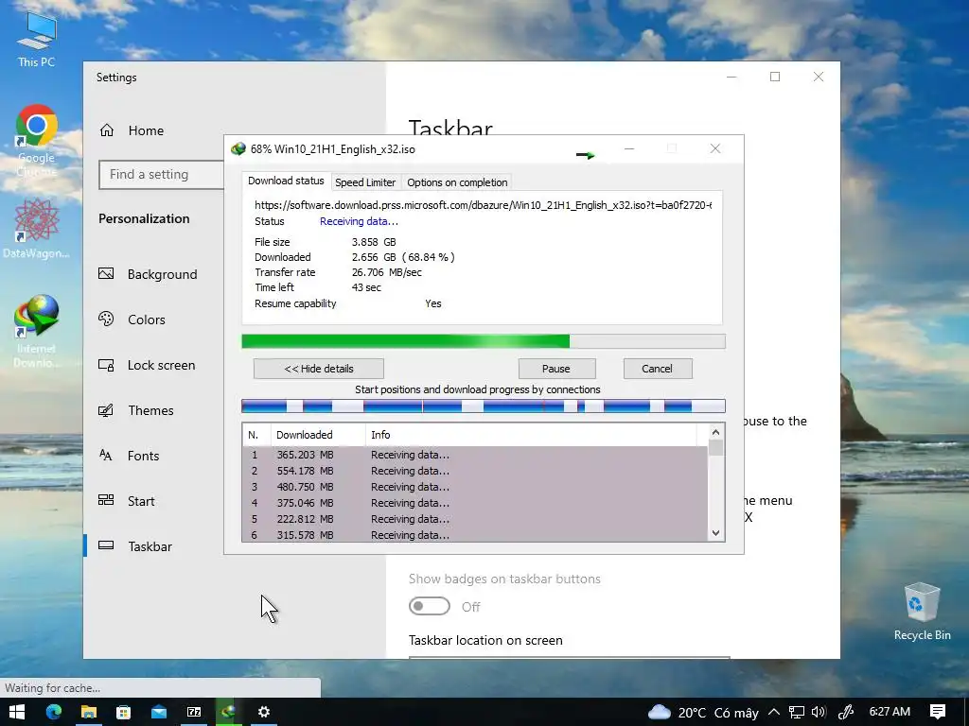Viewport: 969px width, 726px height.
Task: Select connection row 3 with 480.750 MB
Action: (x=475, y=487)
